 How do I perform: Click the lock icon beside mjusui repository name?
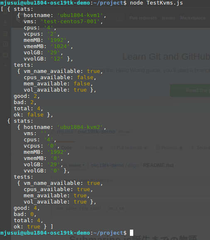(x=54, y=132)
